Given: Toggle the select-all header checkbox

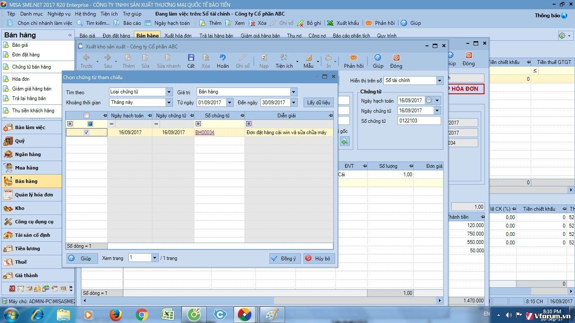Looking at the screenshot, I should pyautogui.click(x=86, y=116).
